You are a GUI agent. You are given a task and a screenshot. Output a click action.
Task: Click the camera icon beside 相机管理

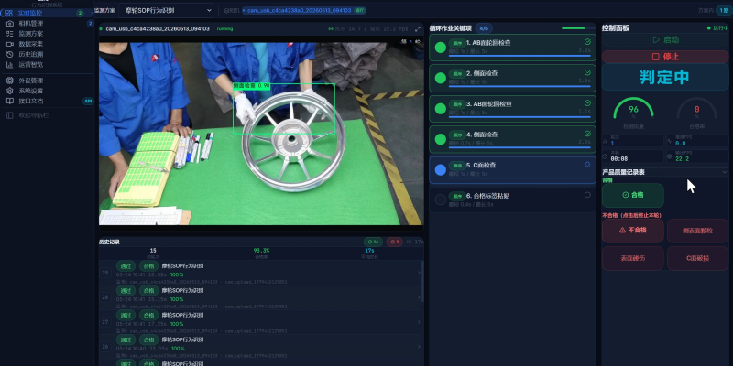click(9, 24)
